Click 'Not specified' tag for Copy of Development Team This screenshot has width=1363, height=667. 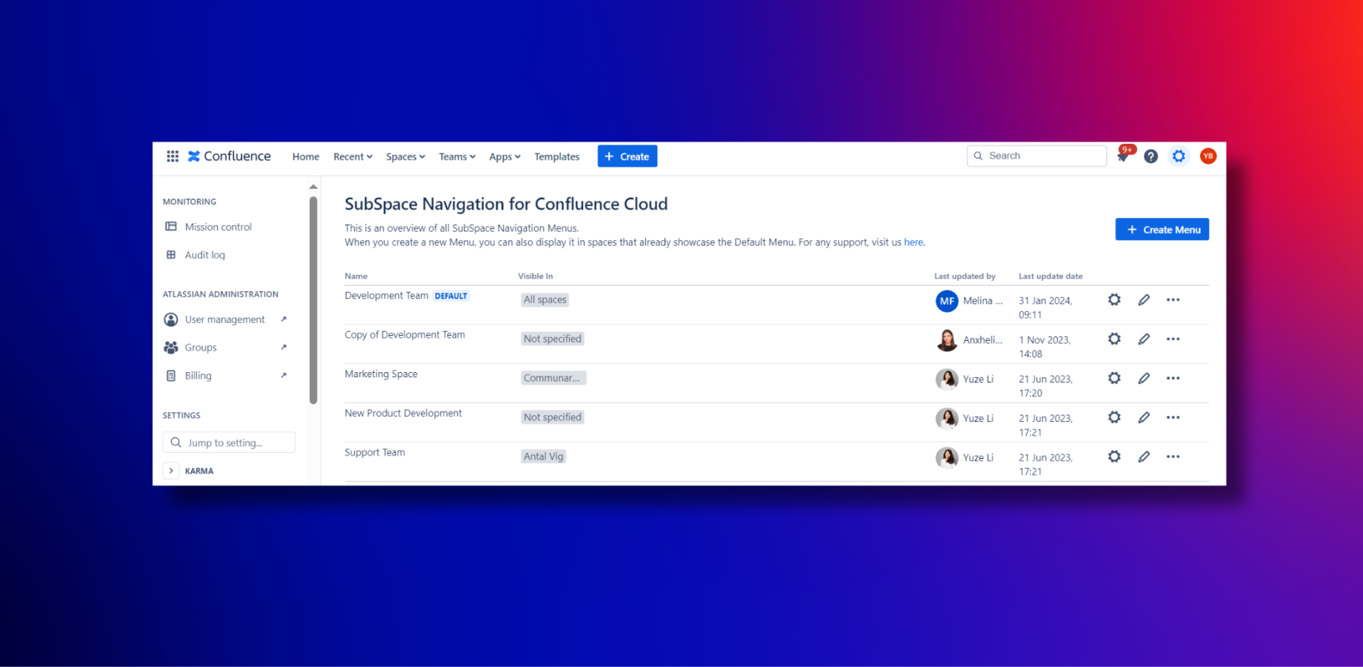[553, 339]
